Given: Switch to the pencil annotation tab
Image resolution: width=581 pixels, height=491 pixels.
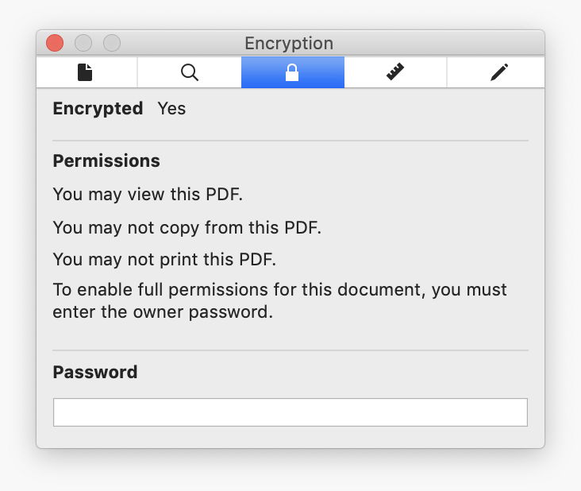Looking at the screenshot, I should click(x=498, y=73).
